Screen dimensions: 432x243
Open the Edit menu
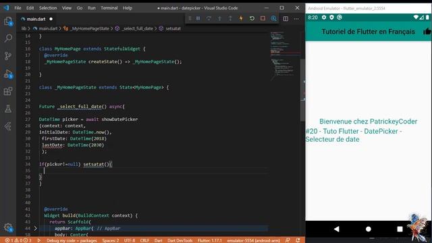pyautogui.click(x=30, y=8)
